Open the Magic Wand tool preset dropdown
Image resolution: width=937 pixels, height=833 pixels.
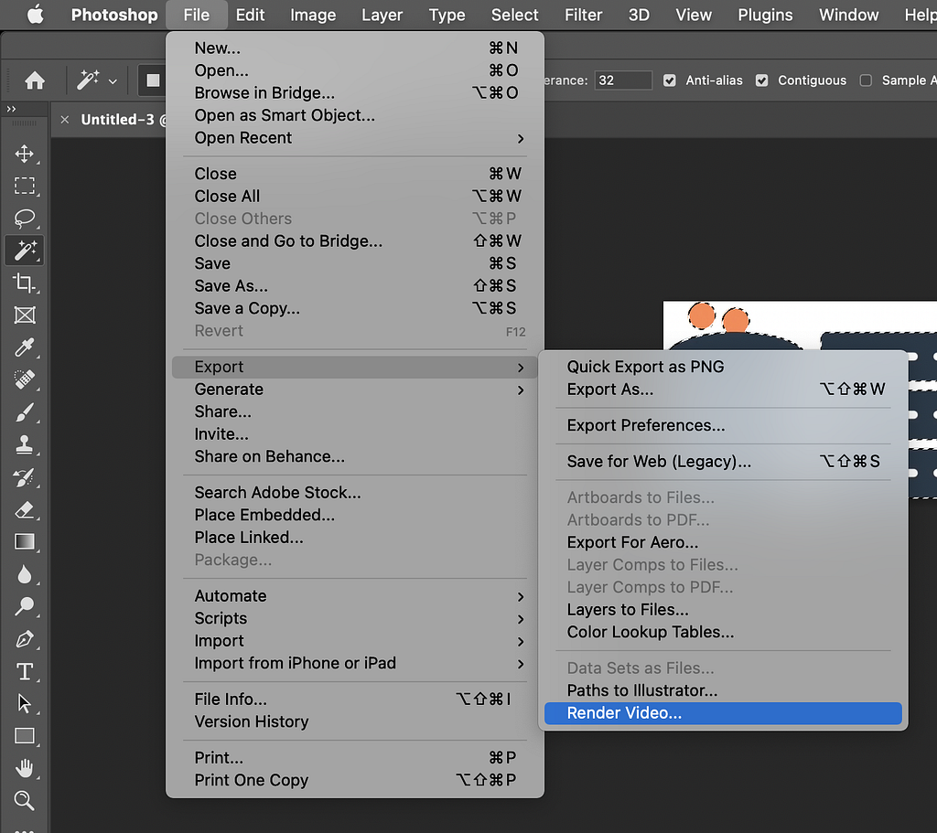tap(113, 80)
